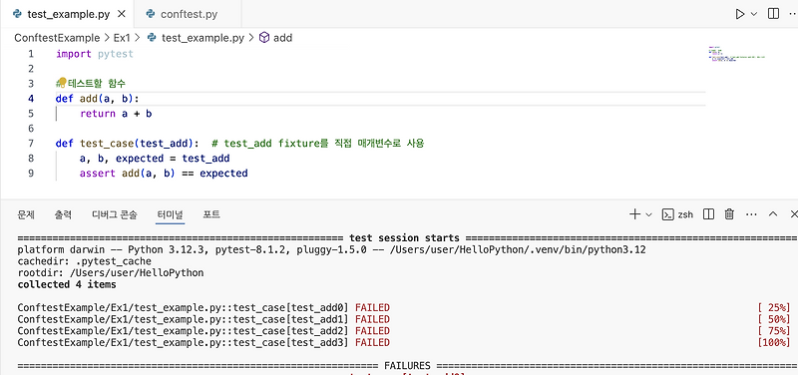Click the 'cachedir: .pytest_cache' line
This screenshot has height=375, width=798.
click(x=85, y=261)
